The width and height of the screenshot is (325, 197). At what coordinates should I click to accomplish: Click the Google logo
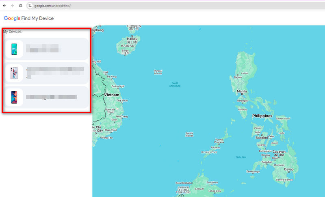pyautogui.click(x=12, y=18)
